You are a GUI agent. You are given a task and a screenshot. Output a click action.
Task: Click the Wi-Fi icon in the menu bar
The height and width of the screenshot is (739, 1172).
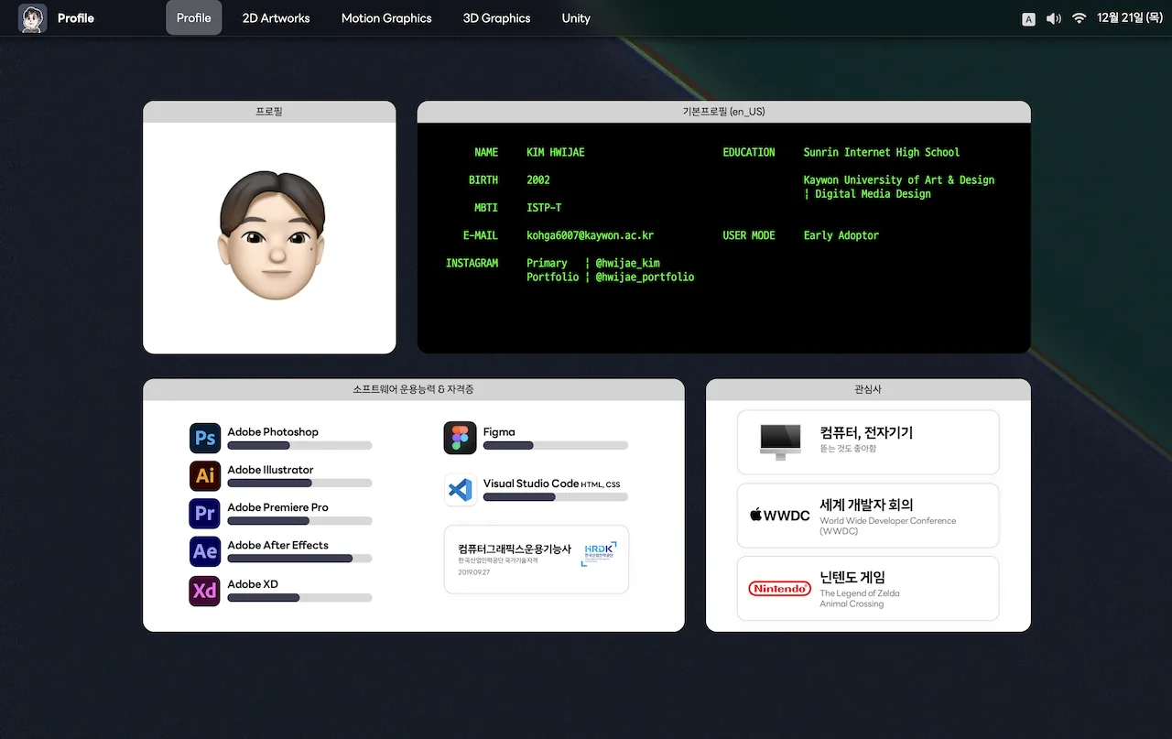pos(1079,18)
